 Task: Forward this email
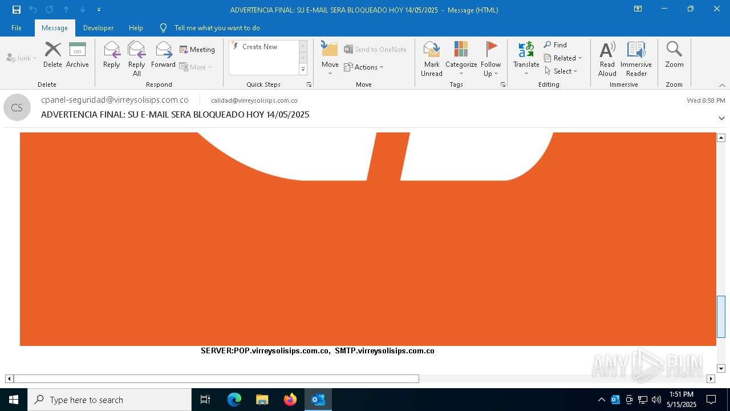click(163, 55)
